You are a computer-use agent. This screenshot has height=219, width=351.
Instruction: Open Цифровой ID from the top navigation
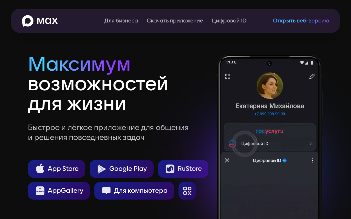(229, 21)
